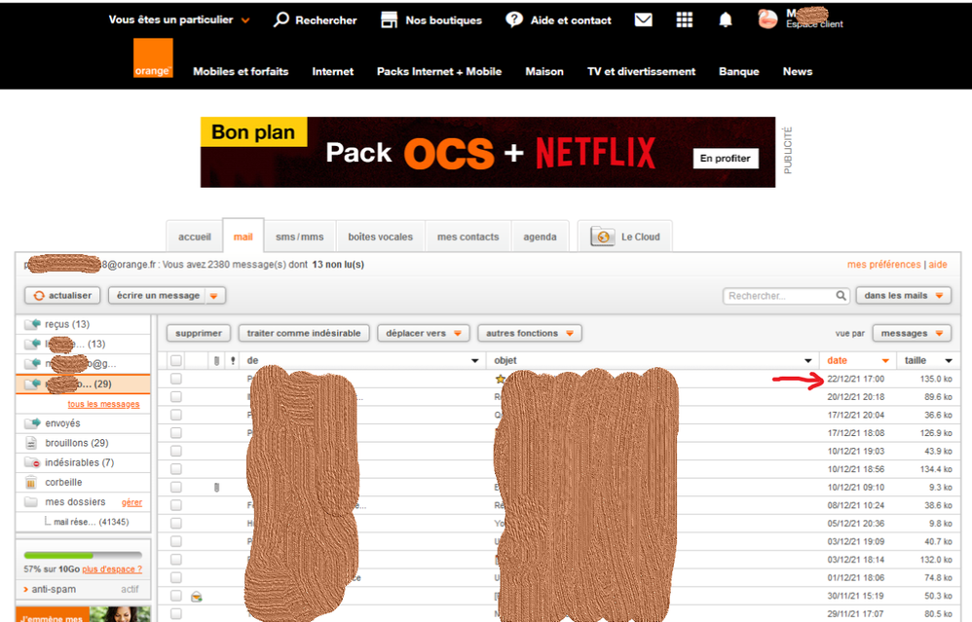Switch to the 'mes contacts' tab

(x=467, y=237)
